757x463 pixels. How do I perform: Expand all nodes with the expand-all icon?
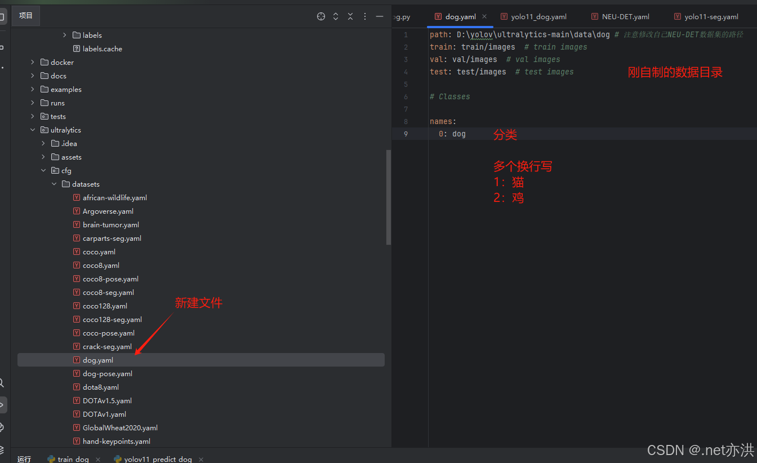pyautogui.click(x=335, y=16)
